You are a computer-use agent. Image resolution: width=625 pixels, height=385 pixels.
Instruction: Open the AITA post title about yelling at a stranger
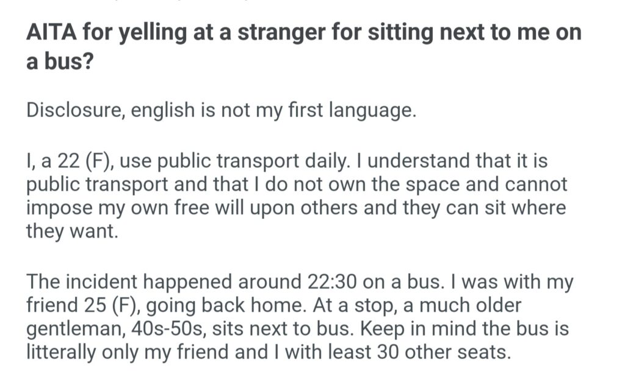(x=303, y=32)
